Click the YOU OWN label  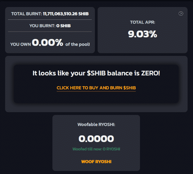[x=20, y=44]
